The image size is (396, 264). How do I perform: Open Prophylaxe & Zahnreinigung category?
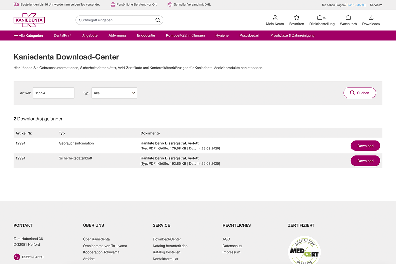tap(292, 35)
